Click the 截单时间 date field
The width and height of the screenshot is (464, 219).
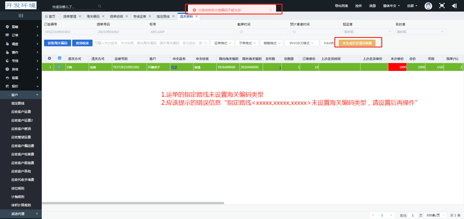[262, 32]
